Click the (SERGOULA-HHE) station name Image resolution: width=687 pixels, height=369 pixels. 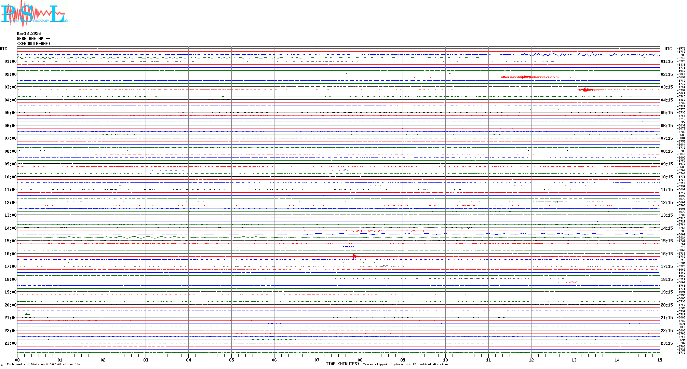[x=33, y=44]
